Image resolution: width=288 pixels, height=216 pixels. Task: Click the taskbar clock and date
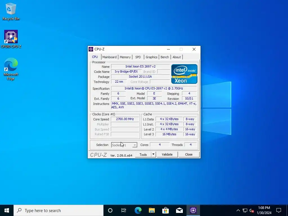[264, 210]
